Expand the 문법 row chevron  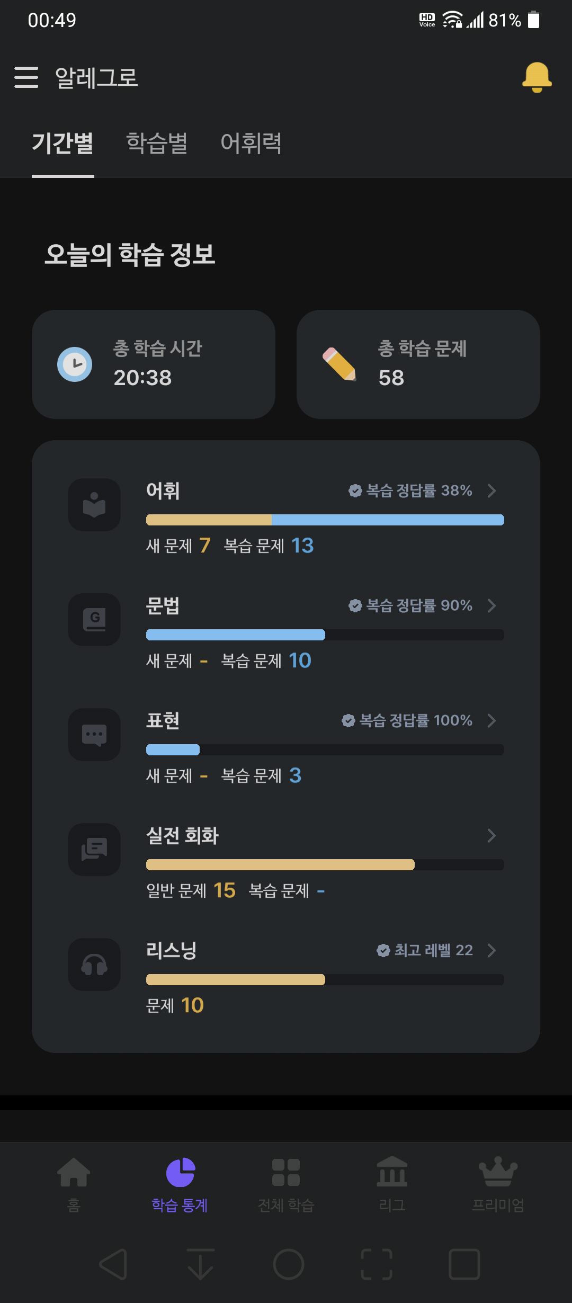[491, 605]
